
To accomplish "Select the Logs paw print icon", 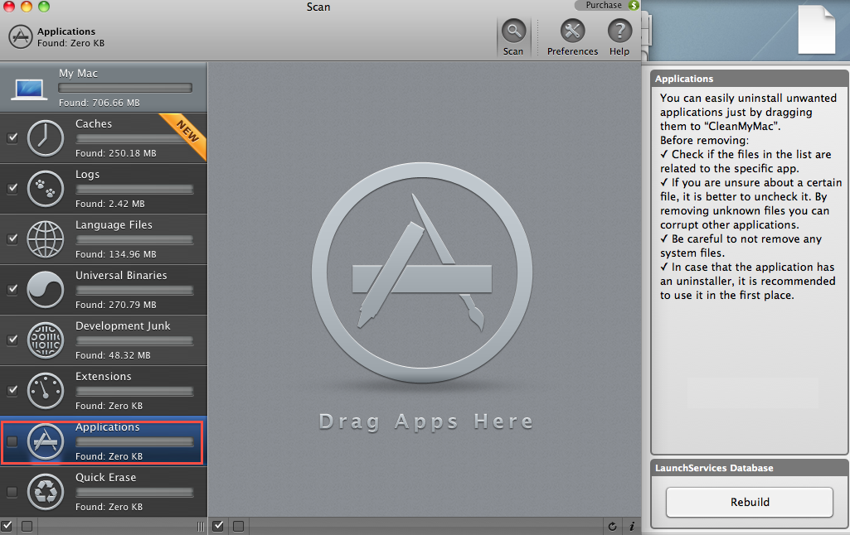I will [46, 189].
